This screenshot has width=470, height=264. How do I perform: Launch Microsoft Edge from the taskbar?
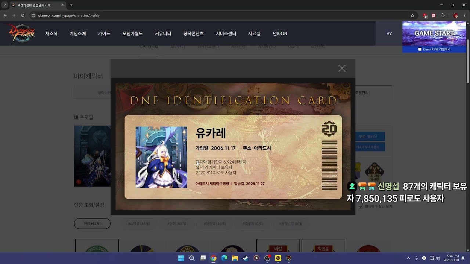[x=224, y=258]
